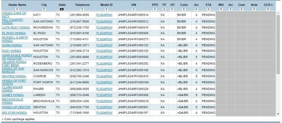Select +GA/BR color in Laredo row

183,95
